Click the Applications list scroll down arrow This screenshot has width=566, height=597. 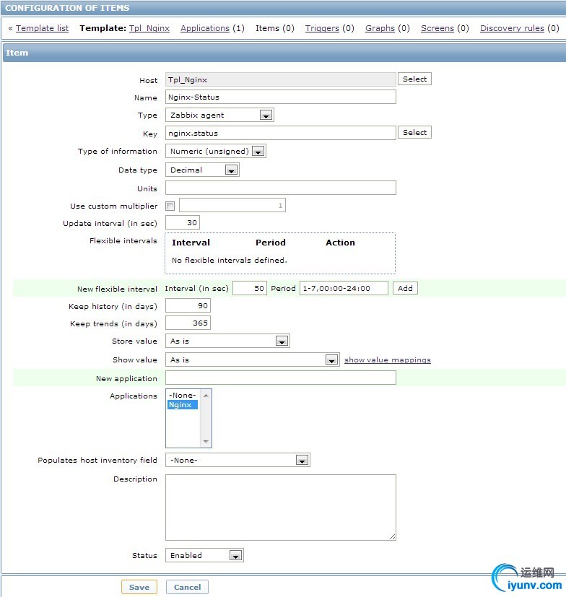pyautogui.click(x=206, y=442)
